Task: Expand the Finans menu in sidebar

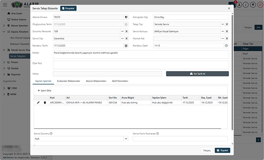Action: [x=4, y=62]
